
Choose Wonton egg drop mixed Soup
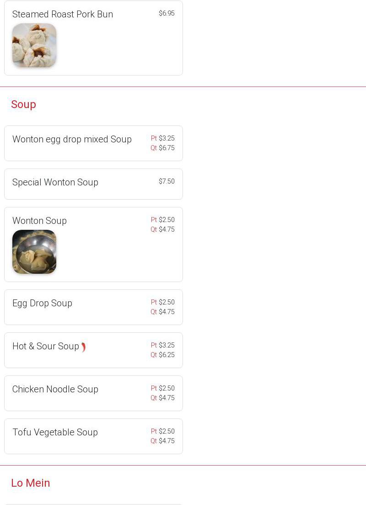(72, 139)
